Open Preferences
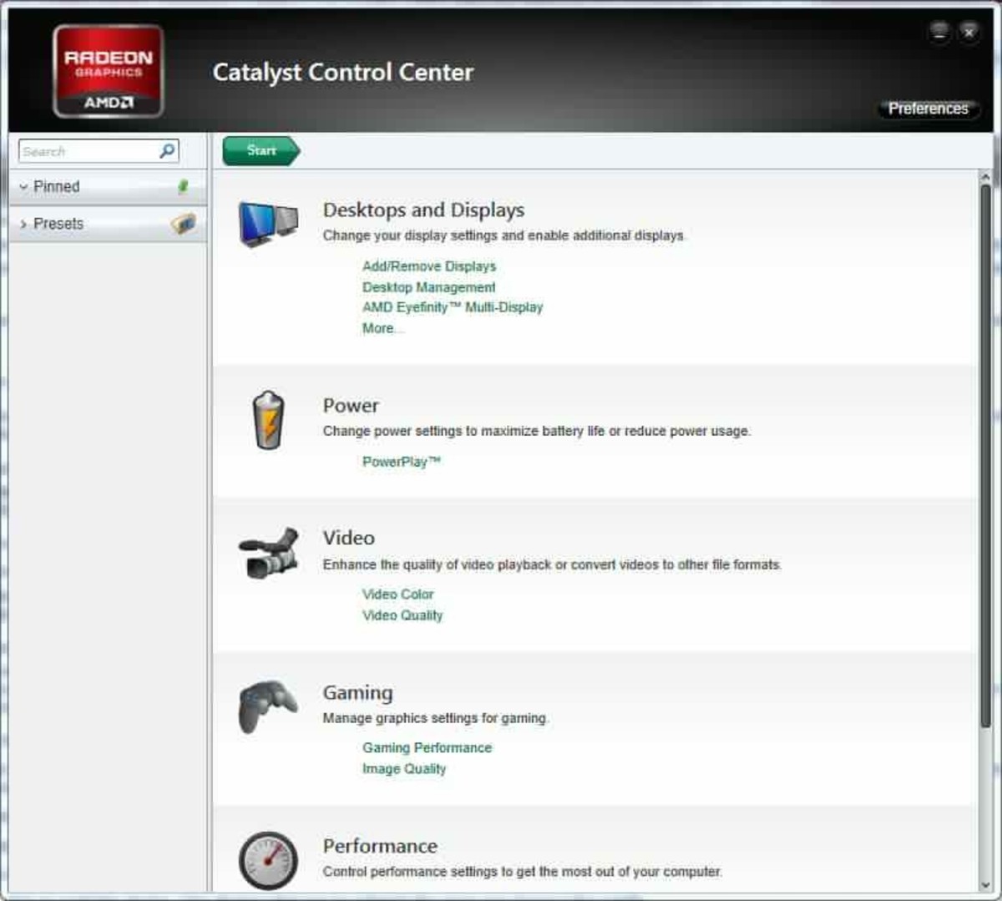The image size is (1002, 901). [x=928, y=109]
